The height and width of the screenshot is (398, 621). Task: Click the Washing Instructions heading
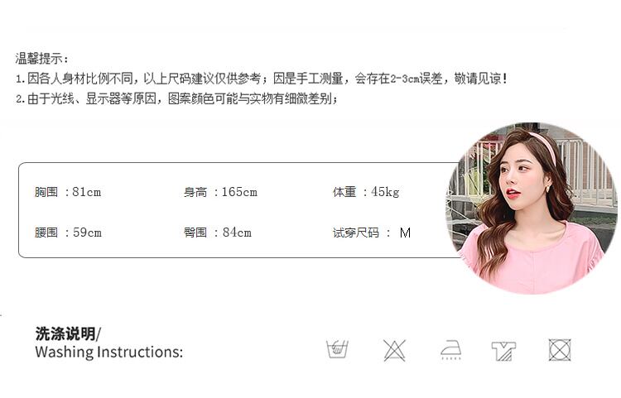coord(109,352)
